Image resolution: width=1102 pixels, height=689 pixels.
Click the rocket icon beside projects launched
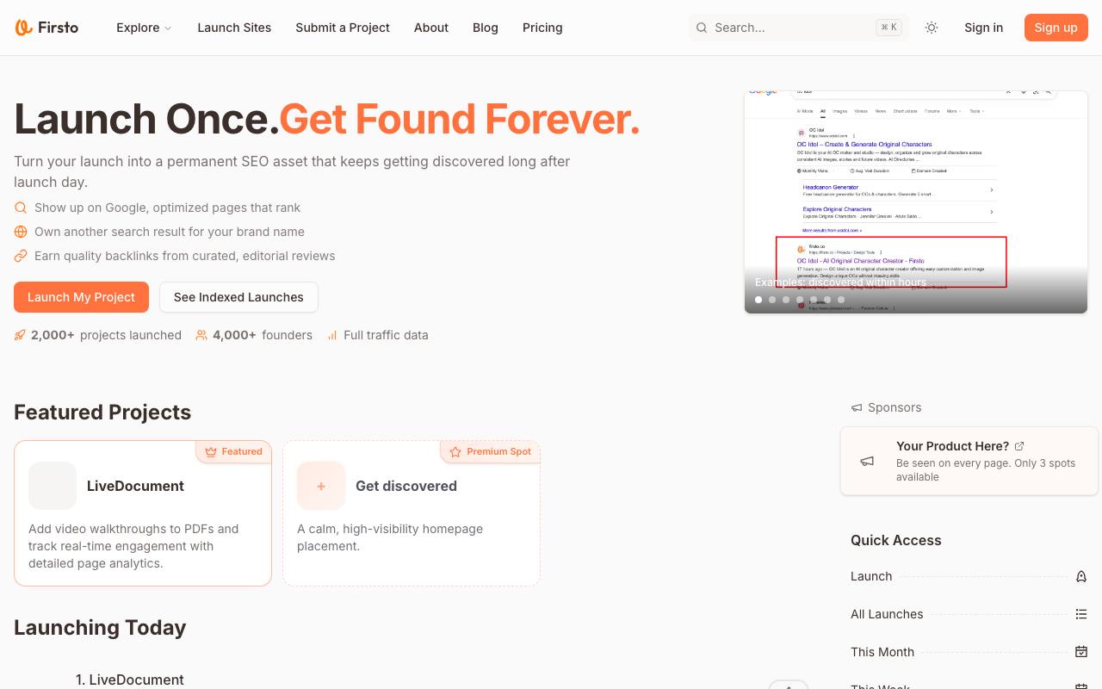tap(20, 335)
